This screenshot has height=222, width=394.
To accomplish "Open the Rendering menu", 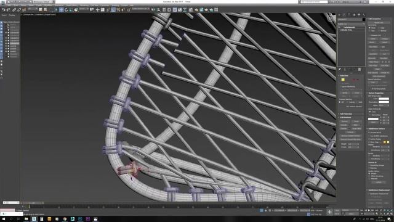I will 84,5.
